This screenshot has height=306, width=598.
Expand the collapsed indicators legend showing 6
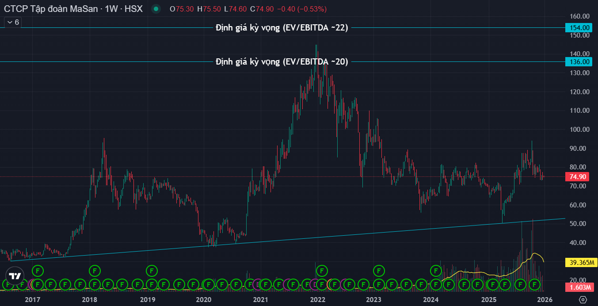tap(12, 22)
